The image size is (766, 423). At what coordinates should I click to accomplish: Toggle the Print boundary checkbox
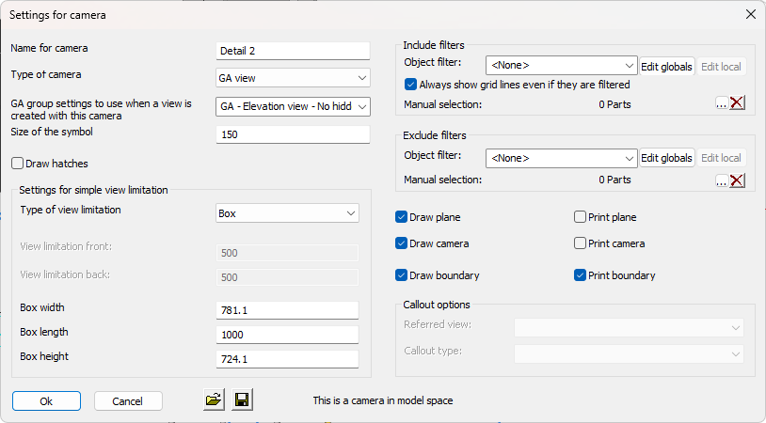(581, 275)
